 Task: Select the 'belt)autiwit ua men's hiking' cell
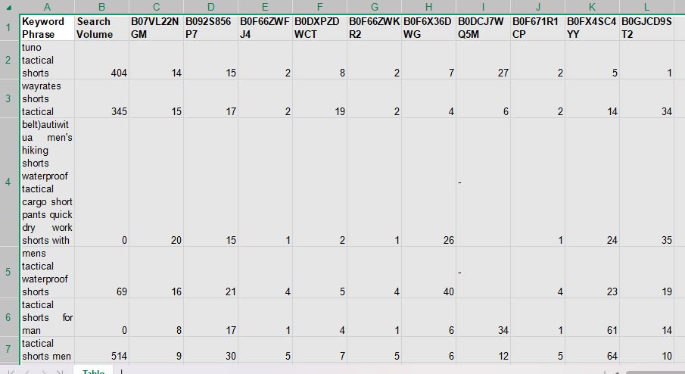[x=47, y=182]
